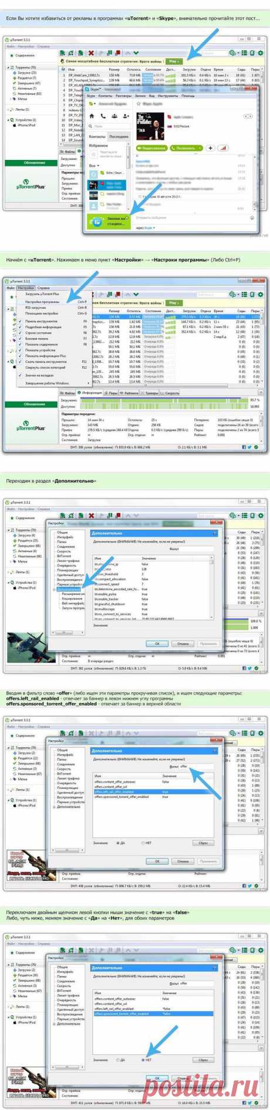Select offers.left_rail_offer_enabled row showing value true

[x=152, y=792]
